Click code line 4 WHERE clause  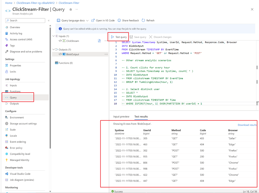pos(162,53)
